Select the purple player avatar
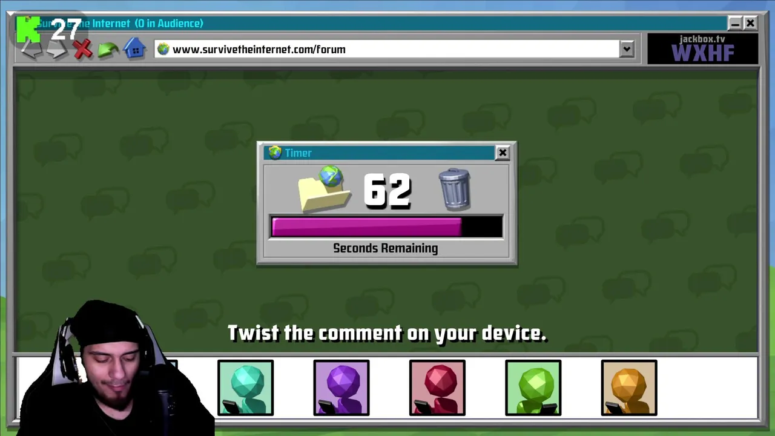This screenshot has height=436, width=775. [x=341, y=388]
